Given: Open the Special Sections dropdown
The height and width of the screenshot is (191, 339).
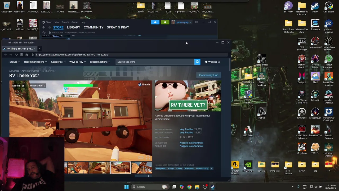Looking at the screenshot, I should coord(100,62).
